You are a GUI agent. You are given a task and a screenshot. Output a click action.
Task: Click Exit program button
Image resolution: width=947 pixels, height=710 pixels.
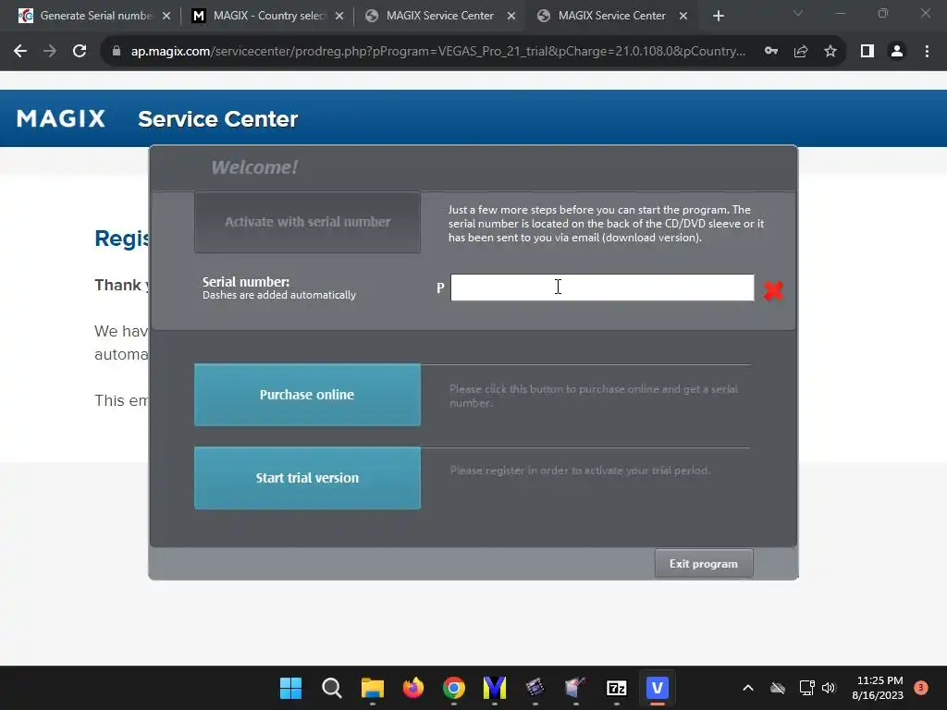pos(704,563)
